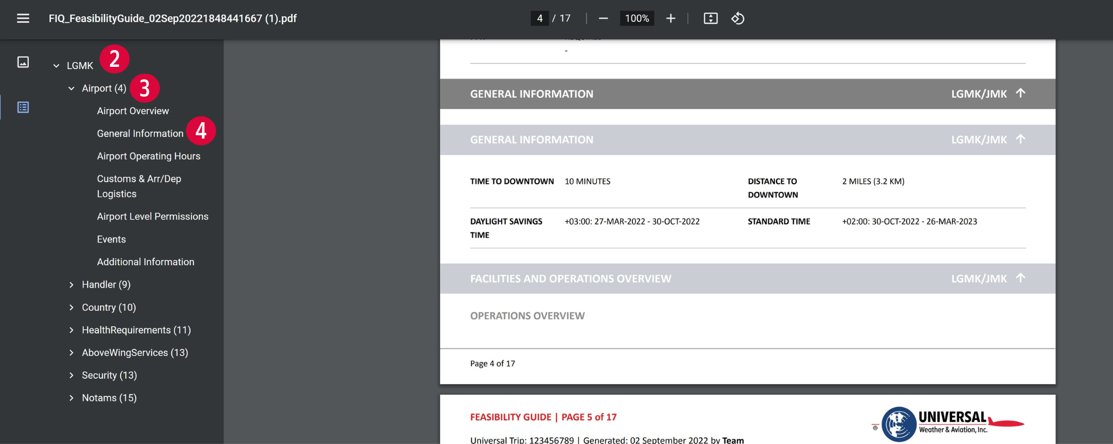Select the HealthRequirements (11) outline label

coord(136,330)
